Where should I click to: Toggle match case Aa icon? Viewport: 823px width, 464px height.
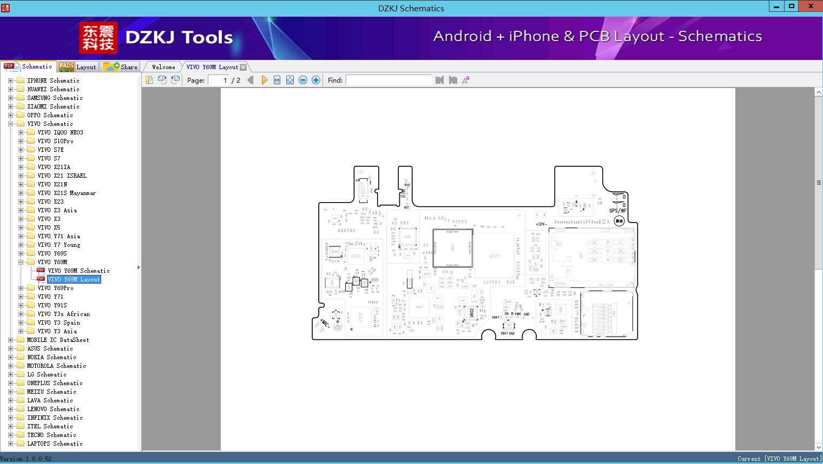(466, 80)
